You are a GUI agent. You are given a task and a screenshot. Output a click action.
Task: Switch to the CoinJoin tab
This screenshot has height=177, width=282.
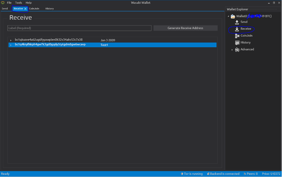[x=34, y=8]
